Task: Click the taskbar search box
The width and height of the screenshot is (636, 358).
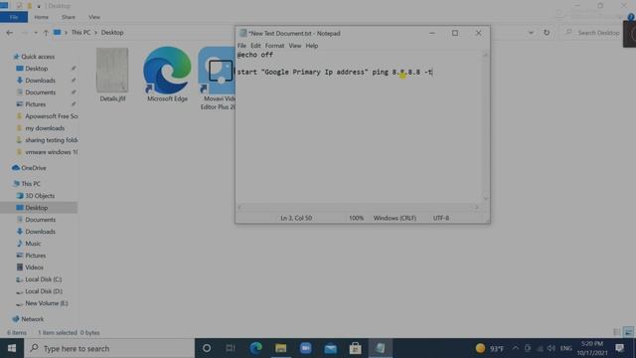Action: click(x=109, y=348)
